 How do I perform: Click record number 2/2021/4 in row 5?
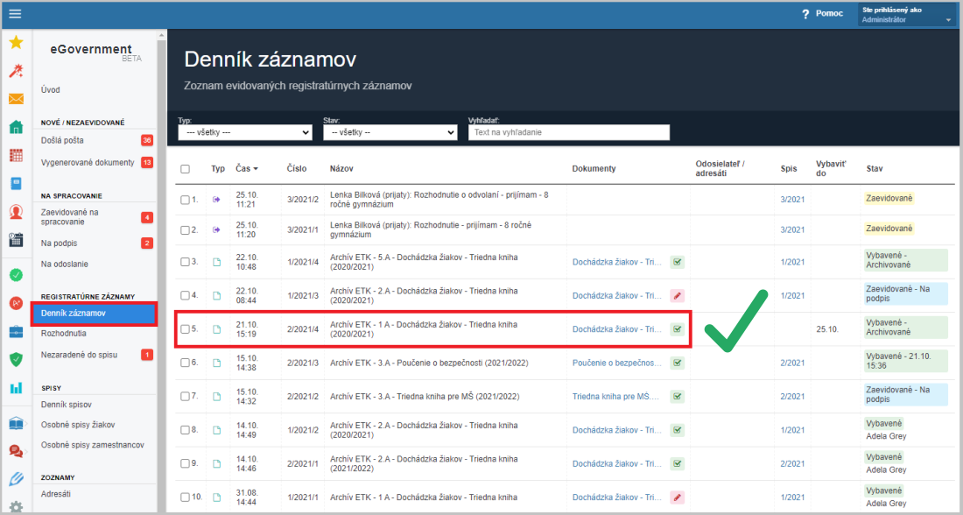click(x=304, y=328)
